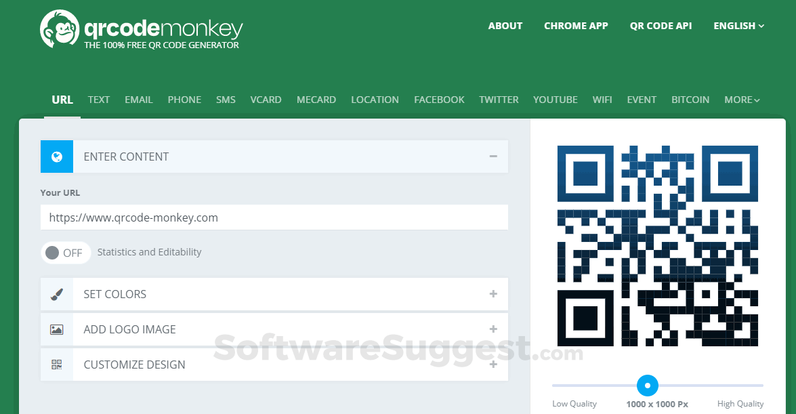This screenshot has width=796, height=414.
Task: Select the FACEBOOK tab
Action: pyautogui.click(x=439, y=100)
